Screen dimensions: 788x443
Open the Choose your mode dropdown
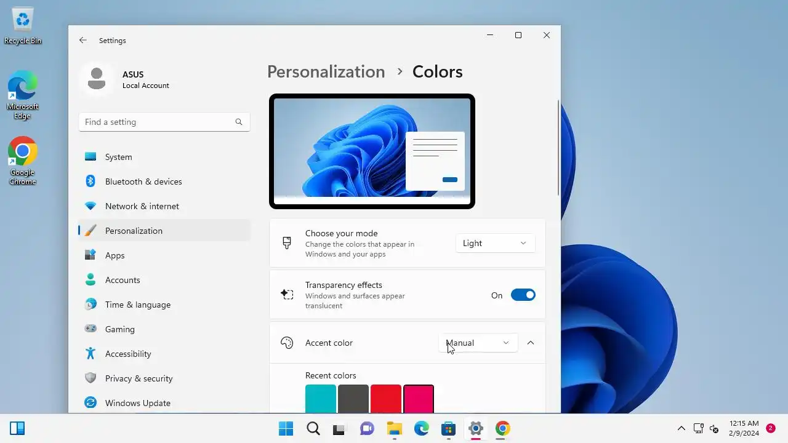495,243
